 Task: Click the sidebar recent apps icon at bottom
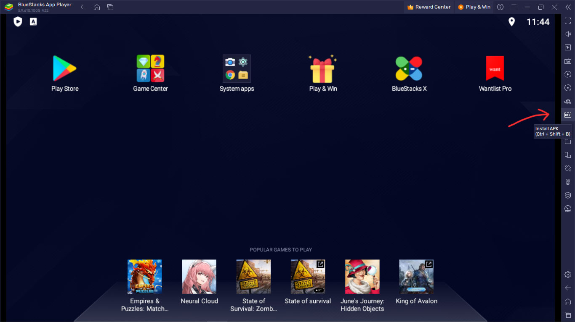(568, 315)
